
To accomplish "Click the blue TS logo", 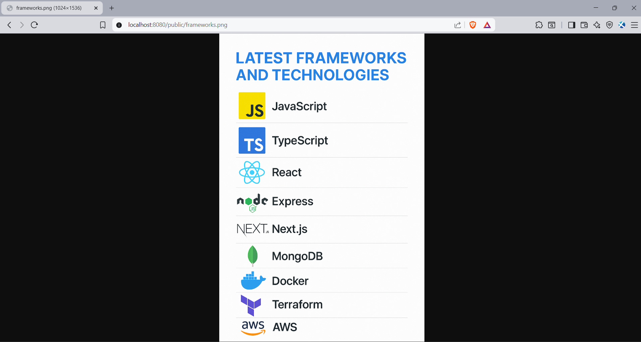I will click(x=252, y=140).
